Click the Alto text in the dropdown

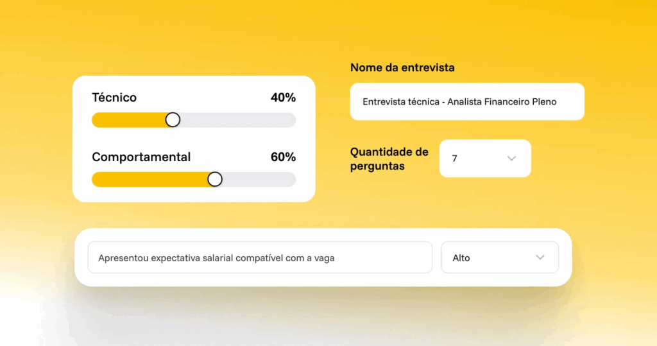click(x=461, y=257)
